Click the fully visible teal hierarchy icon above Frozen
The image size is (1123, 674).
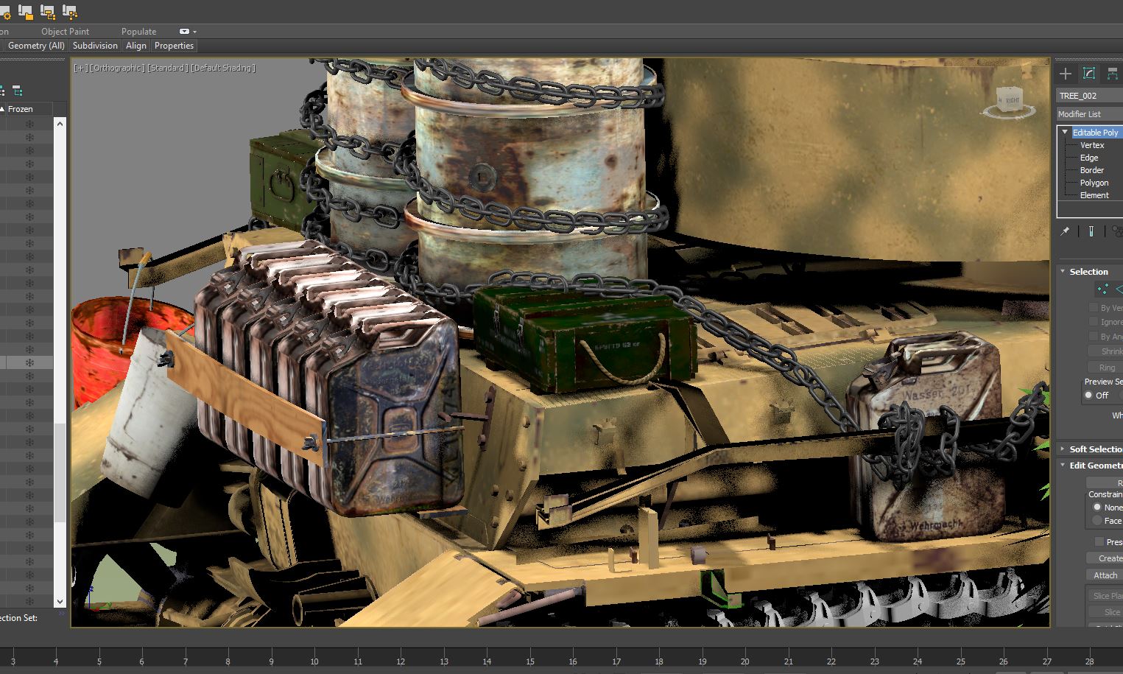click(x=18, y=91)
